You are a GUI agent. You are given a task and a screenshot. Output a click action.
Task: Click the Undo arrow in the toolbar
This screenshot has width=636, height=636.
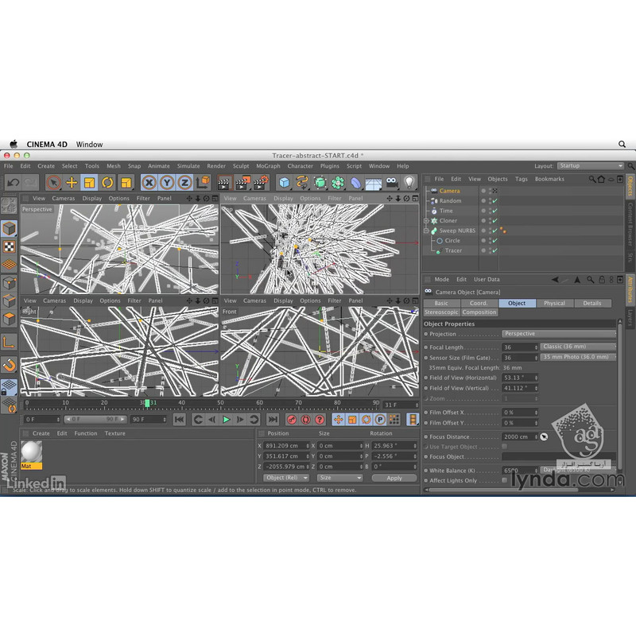tap(13, 183)
